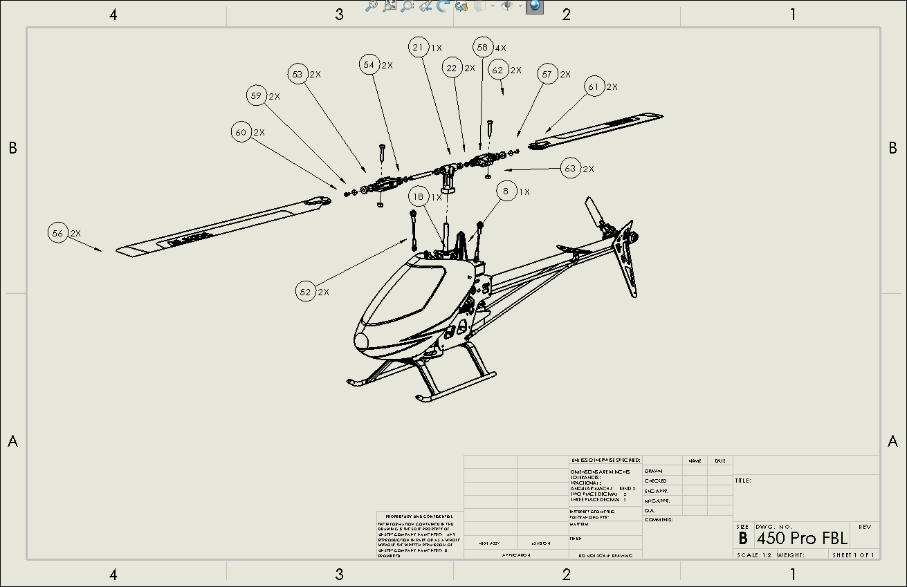
Task: Toggle the Hide/Show Items eye icon
Action: [x=507, y=6]
